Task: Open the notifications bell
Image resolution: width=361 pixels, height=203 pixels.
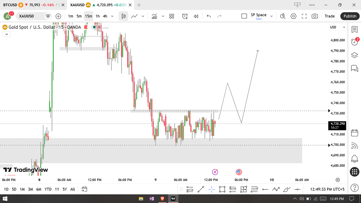Action: pos(354,158)
